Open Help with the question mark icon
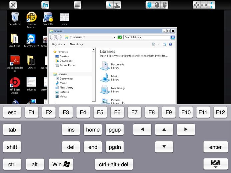Screen dimensions: 231x173 pyautogui.click(x=170, y=44)
